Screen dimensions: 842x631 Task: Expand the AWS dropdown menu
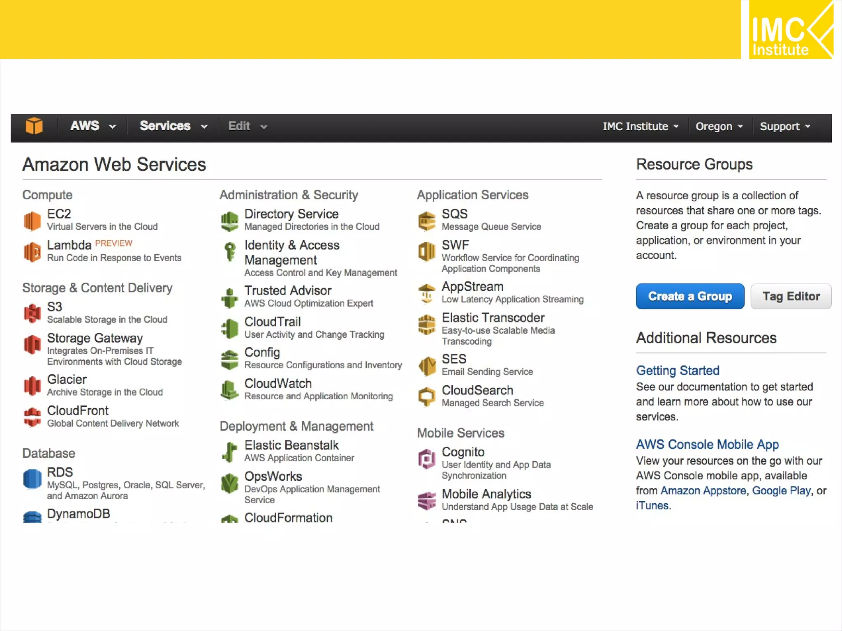pyautogui.click(x=93, y=126)
